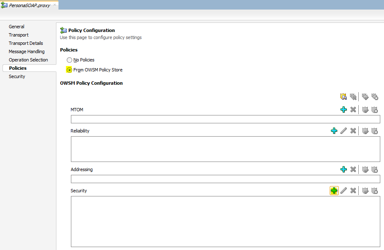Add a policy to the MTOM list
The width and height of the screenshot is (384, 250).
pyautogui.click(x=343, y=109)
